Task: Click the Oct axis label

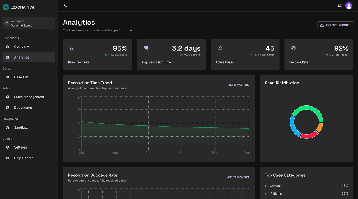Action: [x=182, y=153]
